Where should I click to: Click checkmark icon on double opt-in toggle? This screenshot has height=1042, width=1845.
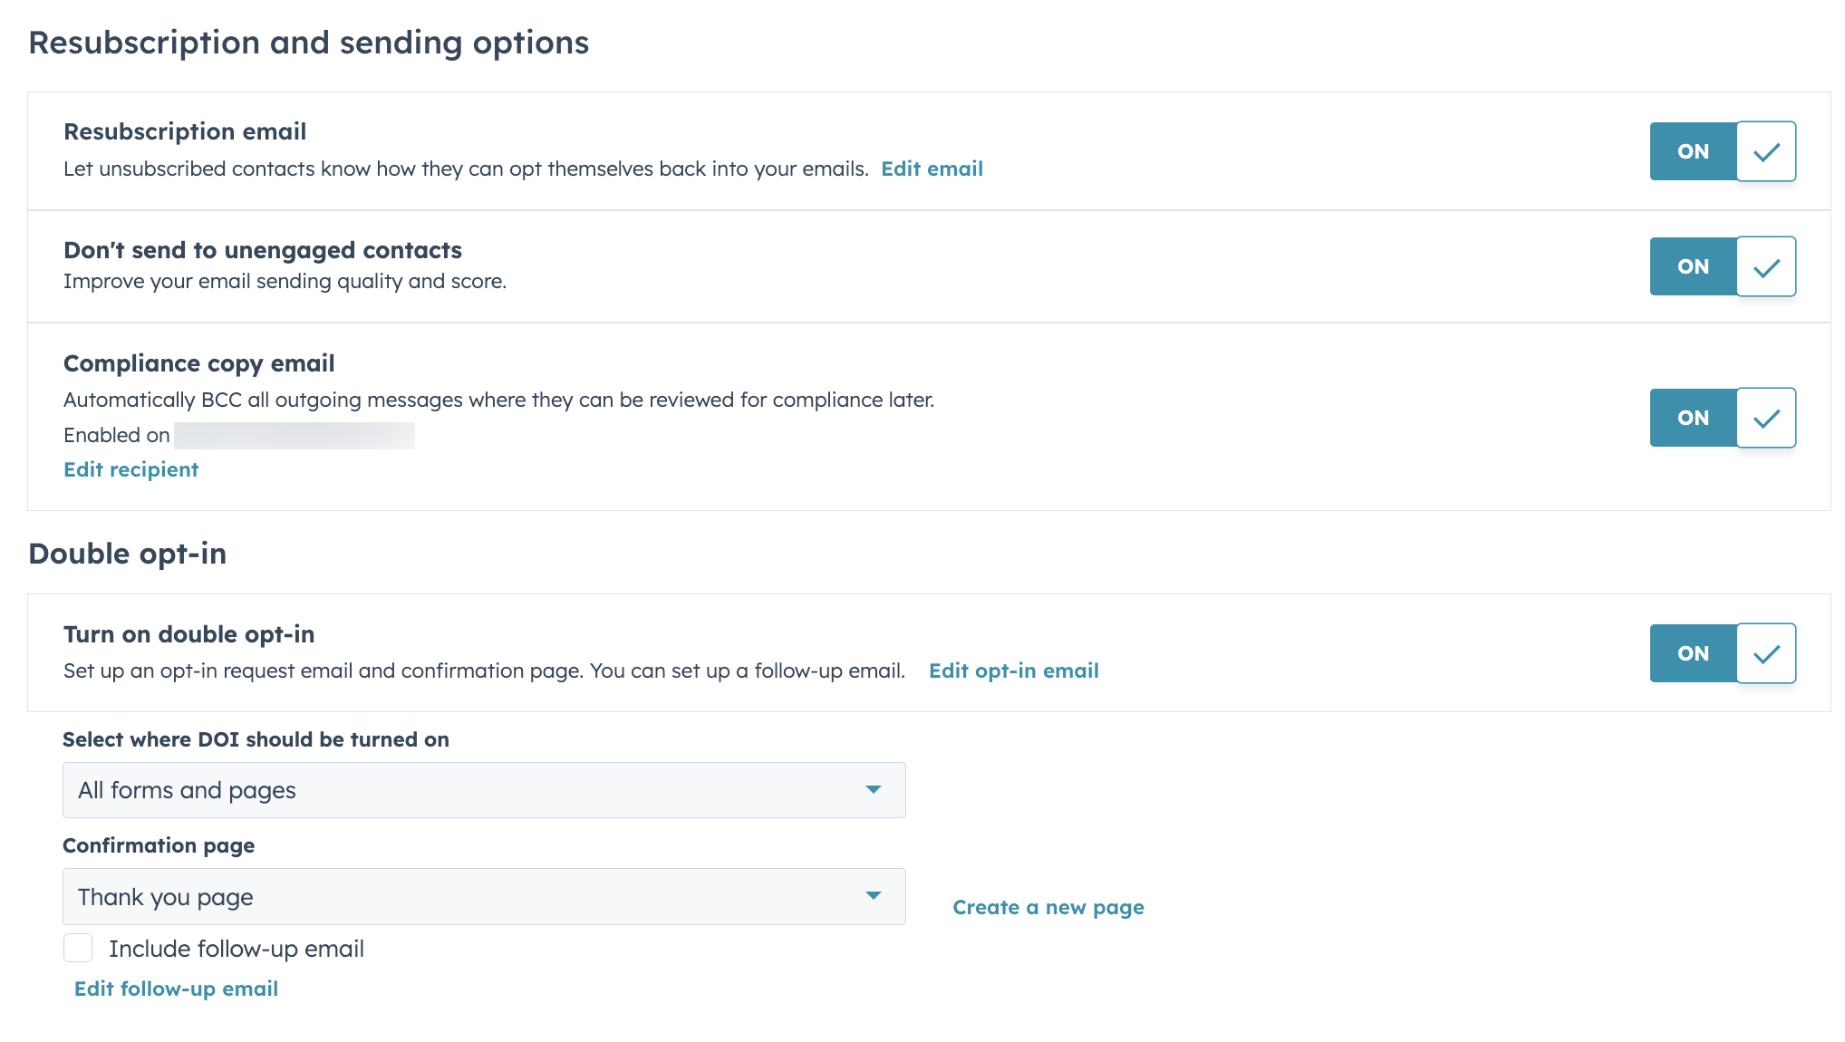[x=1765, y=652]
